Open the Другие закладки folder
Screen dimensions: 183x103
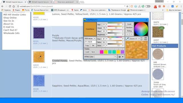174,10
